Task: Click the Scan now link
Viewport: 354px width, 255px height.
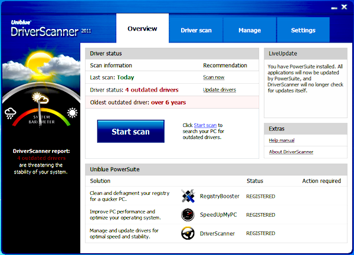Action: click(x=214, y=77)
